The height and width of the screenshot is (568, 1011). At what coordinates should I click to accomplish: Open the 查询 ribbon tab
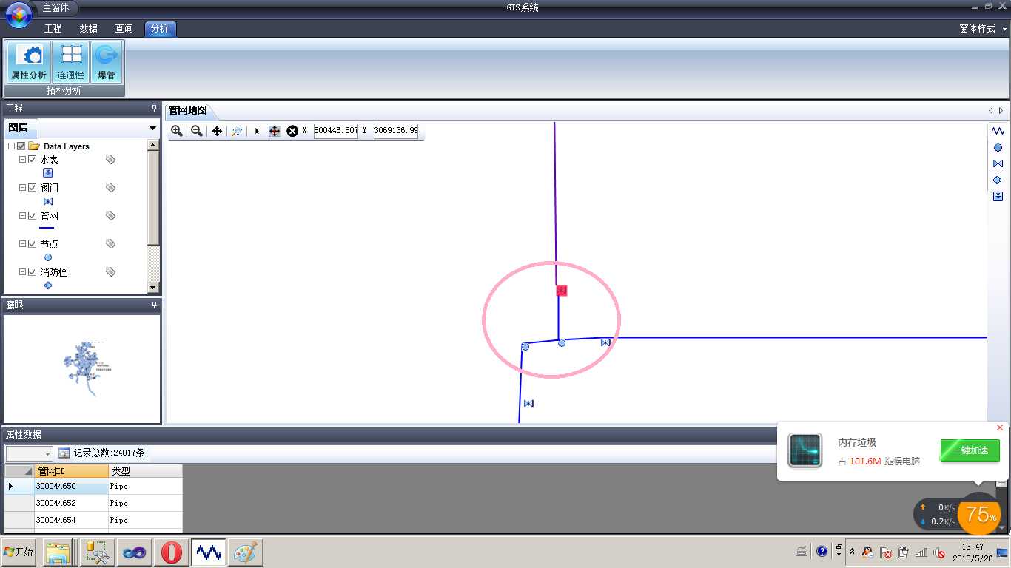coord(124,29)
